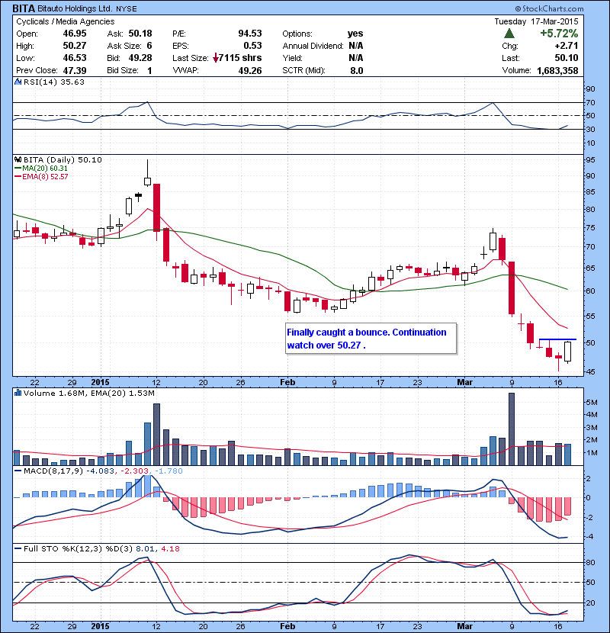Click the Last price value 50.10 in header
The height and width of the screenshot is (633, 610).
[x=567, y=58]
